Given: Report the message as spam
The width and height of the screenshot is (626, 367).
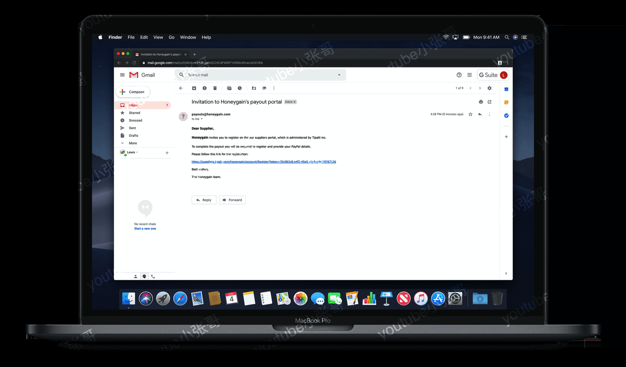Looking at the screenshot, I should (204, 88).
